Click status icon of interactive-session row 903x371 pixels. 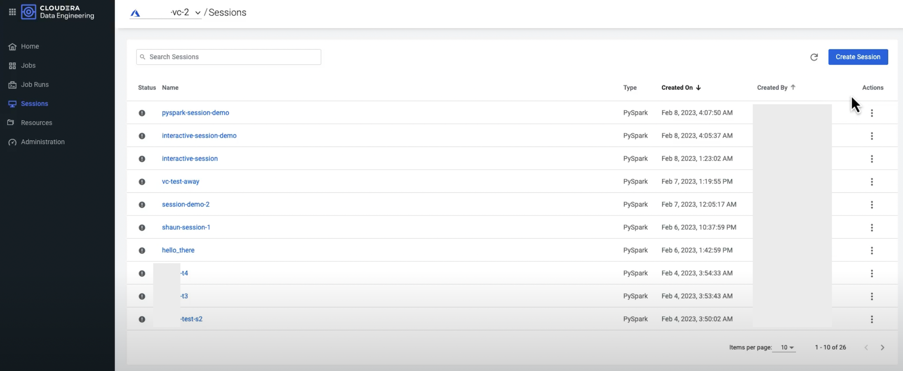coord(142,159)
